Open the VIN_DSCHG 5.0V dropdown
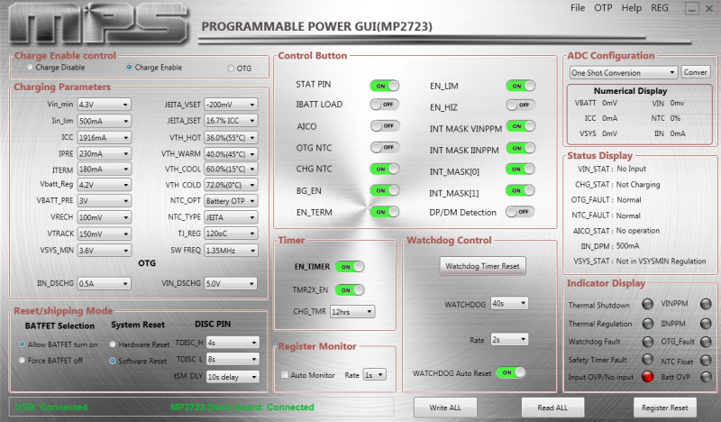The height and width of the screenshot is (422, 721). tap(231, 283)
